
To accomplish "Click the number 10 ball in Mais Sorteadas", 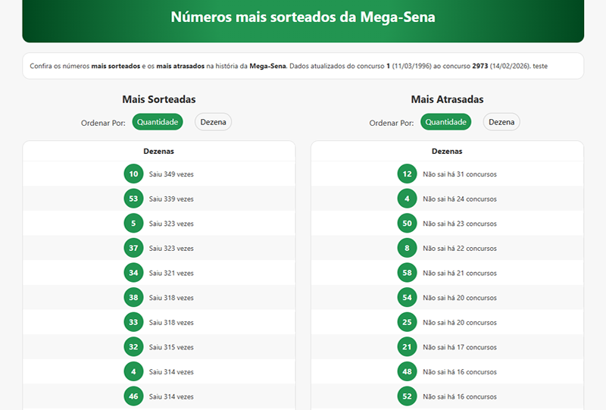I will [x=133, y=174].
